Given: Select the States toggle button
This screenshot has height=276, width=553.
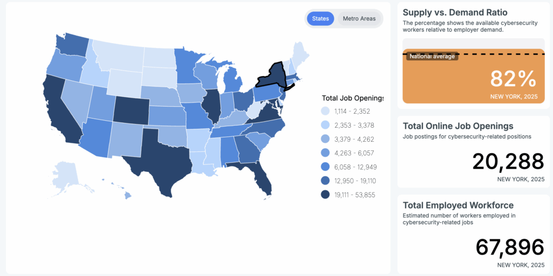Looking at the screenshot, I should click(320, 19).
